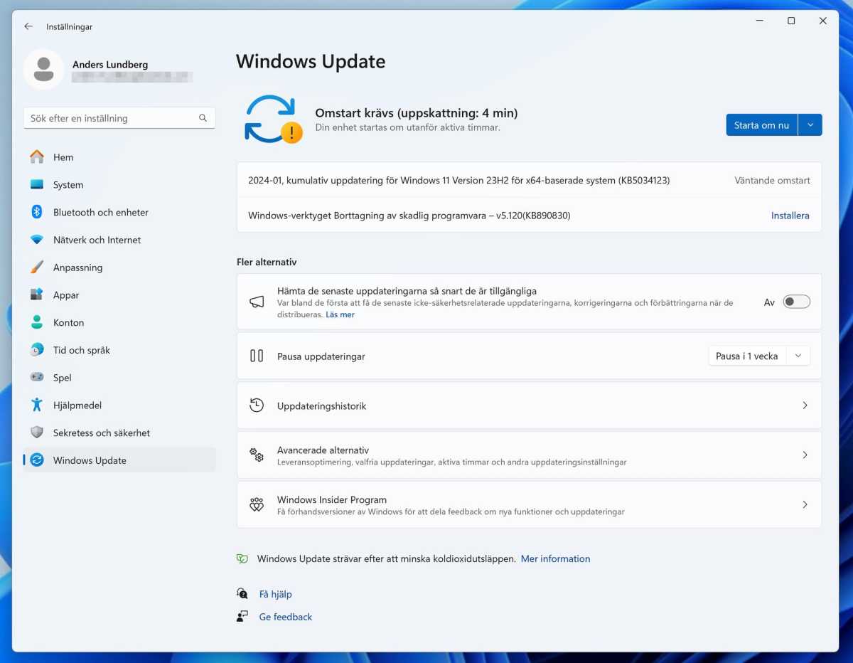Open the Mer information link
853x663 pixels.
tap(555, 559)
